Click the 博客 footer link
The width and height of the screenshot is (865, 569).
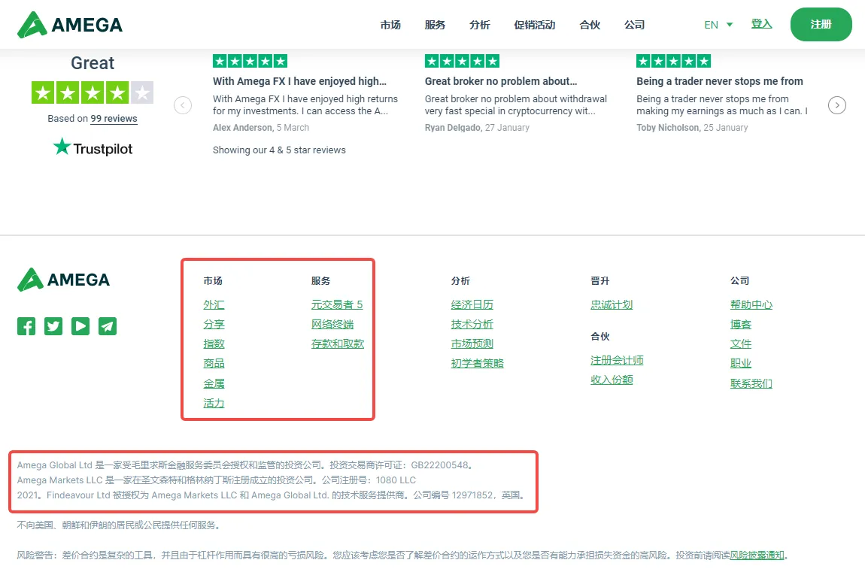click(x=740, y=324)
